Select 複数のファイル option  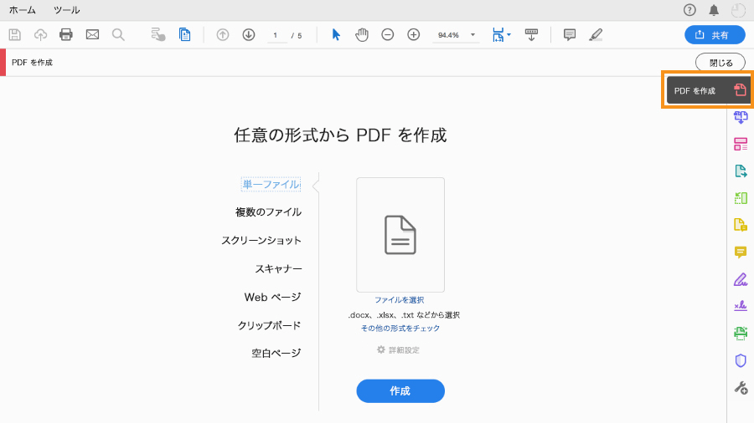coord(268,212)
